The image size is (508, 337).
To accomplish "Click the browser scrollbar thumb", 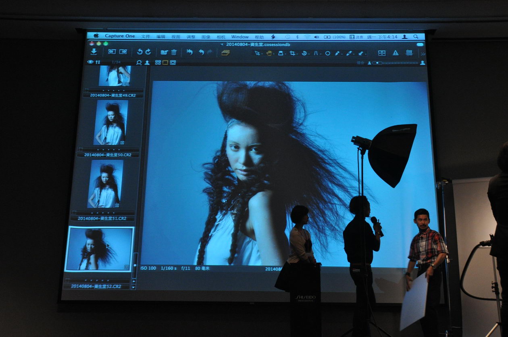I will tap(135, 265).
